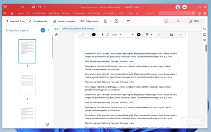Open text properties sliders icon in floating toolbar
Screen dimensions: 211x132
pyautogui.click(x=171, y=35)
